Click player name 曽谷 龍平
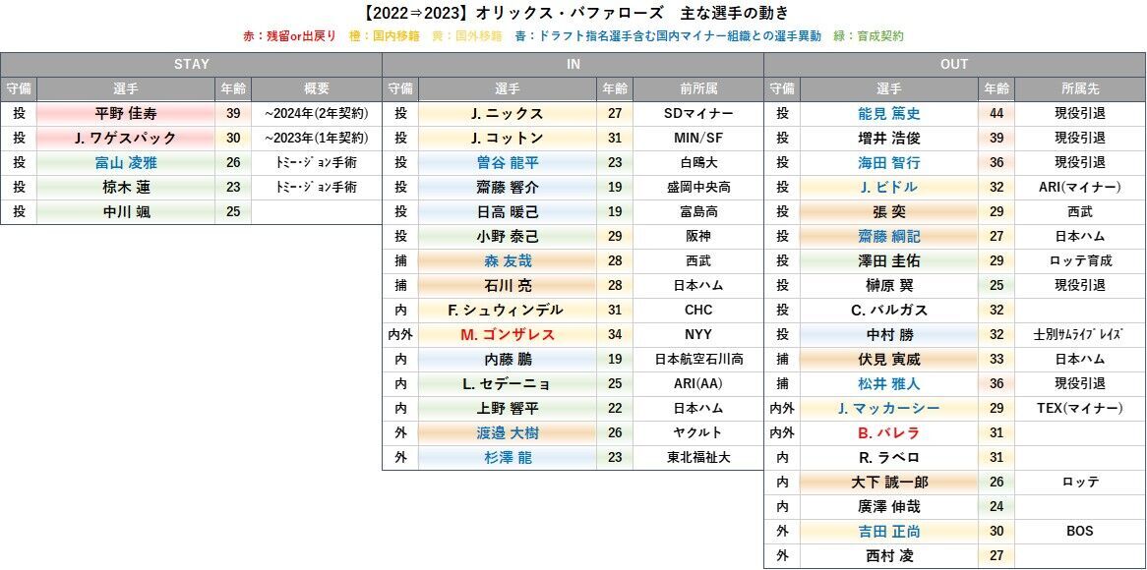This screenshot has width=1147, height=570. [507, 162]
